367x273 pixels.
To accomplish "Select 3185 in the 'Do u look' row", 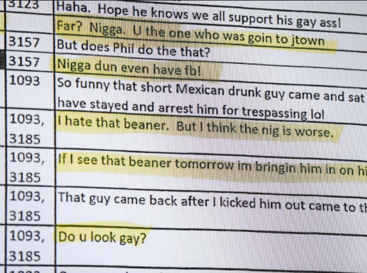I will [25, 256].
